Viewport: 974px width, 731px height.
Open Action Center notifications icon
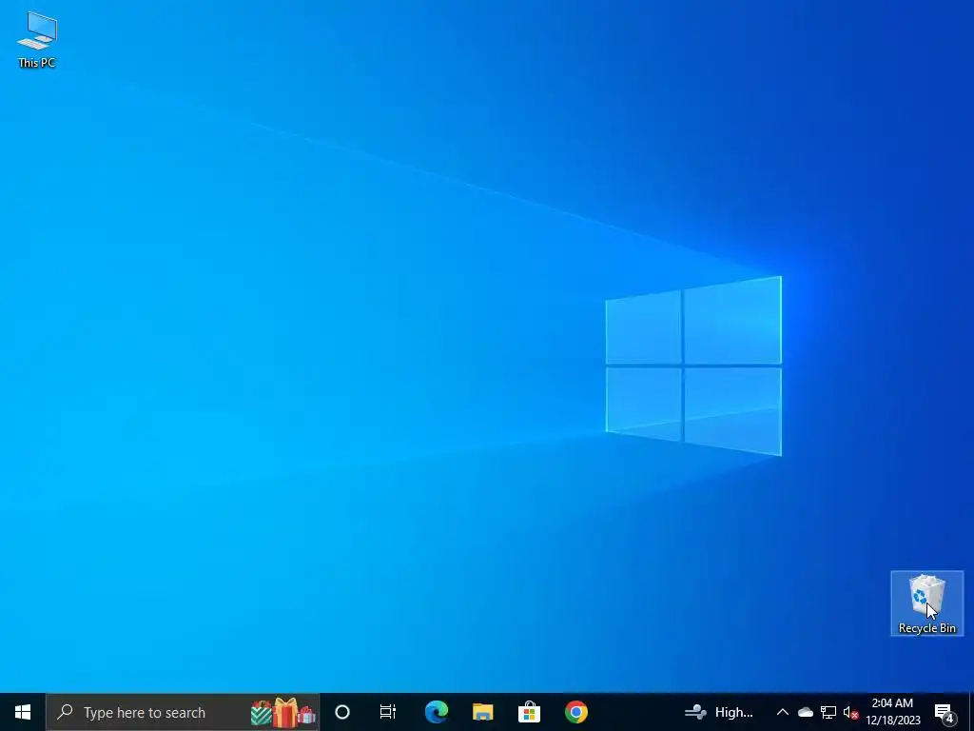pyautogui.click(x=944, y=713)
